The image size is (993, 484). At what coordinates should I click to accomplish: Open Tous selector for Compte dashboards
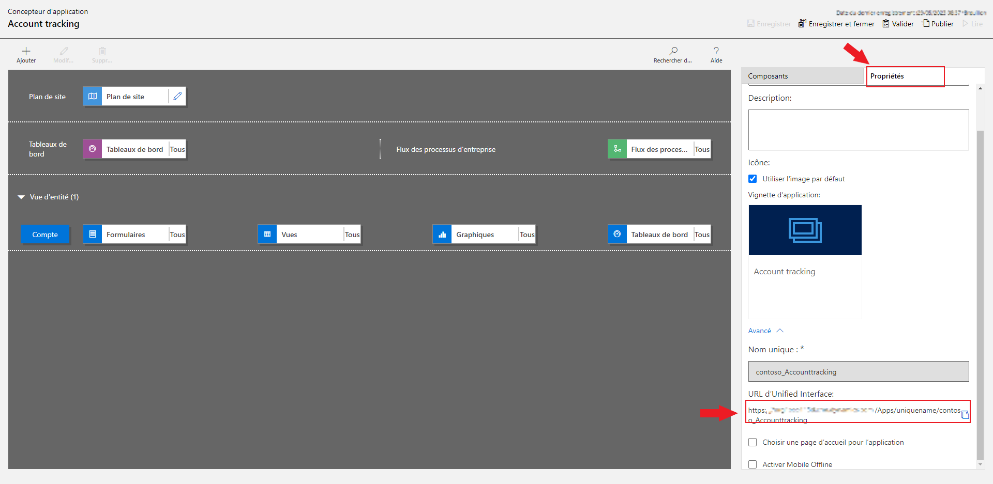[x=702, y=235]
